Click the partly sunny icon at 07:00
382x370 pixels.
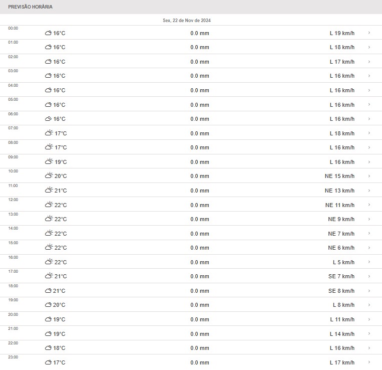[x=49, y=133]
